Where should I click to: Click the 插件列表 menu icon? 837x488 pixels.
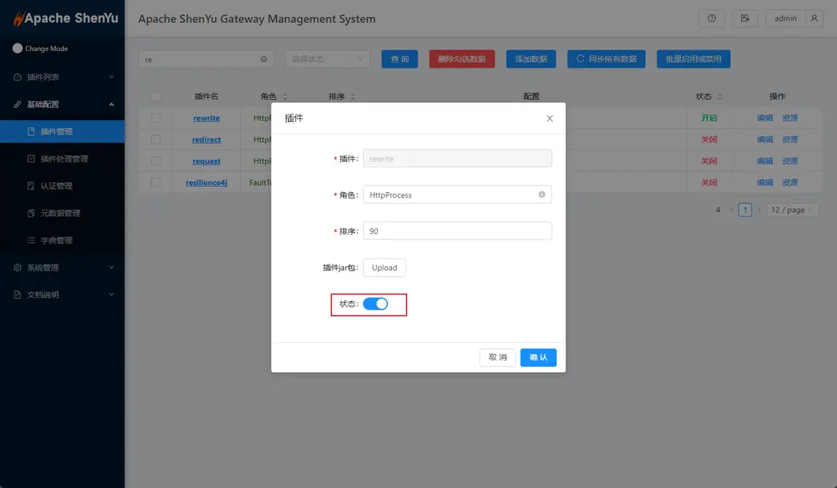point(17,77)
